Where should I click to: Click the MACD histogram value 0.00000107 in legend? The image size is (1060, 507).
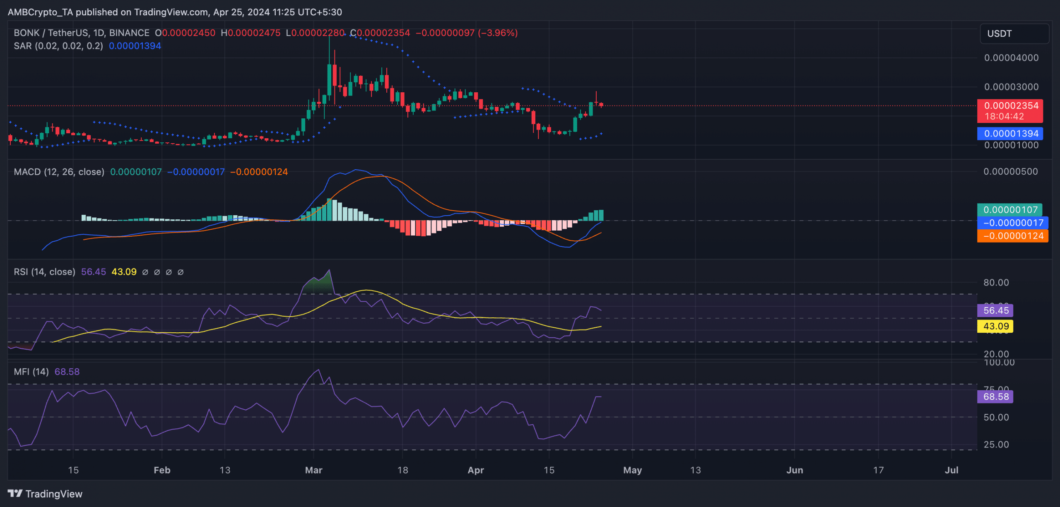point(136,171)
